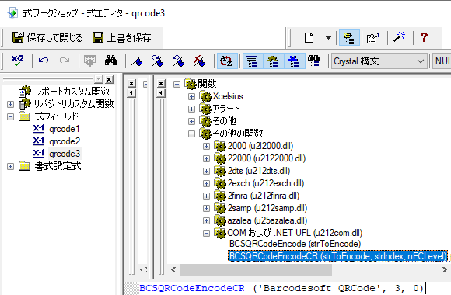This screenshot has height=295, width=451.
Task: Expand 2finra (u2l2finra.dll) node
Action: [206, 196]
